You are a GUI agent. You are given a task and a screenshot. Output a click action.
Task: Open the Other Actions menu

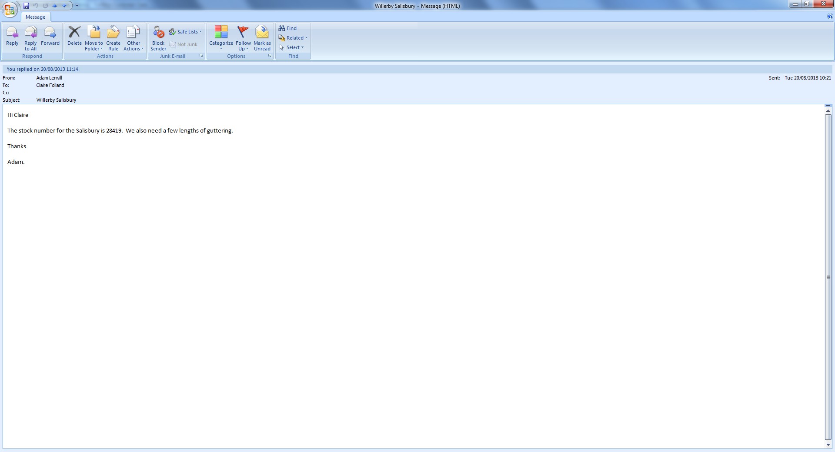click(134, 38)
